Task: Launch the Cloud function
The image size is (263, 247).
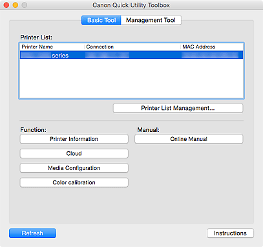Action: point(74,153)
